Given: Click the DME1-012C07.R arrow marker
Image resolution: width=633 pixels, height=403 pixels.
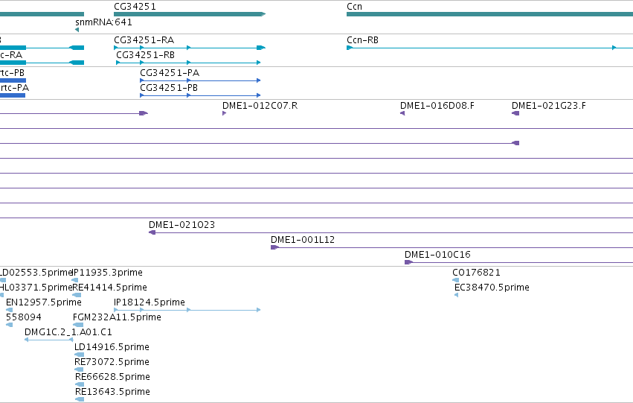Looking at the screenshot, I should click(224, 113).
